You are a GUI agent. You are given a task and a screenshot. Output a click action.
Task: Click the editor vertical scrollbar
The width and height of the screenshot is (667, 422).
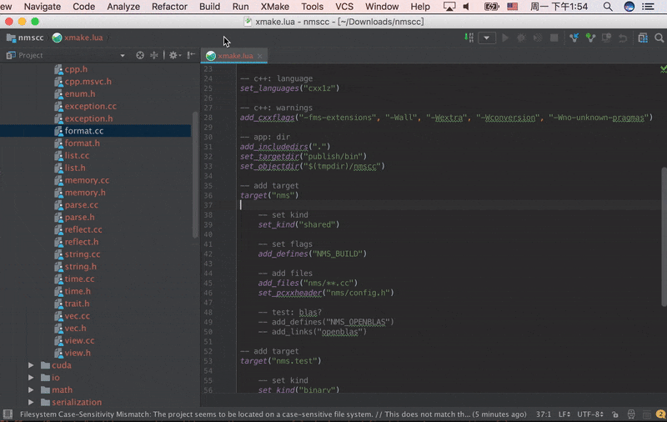point(664,237)
